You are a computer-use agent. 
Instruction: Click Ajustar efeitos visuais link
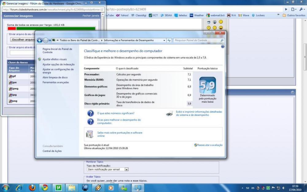[x=54, y=59]
